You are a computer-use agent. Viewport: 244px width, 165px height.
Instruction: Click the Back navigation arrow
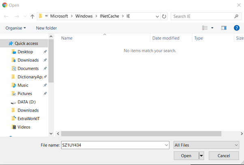pyautogui.click(x=6, y=17)
